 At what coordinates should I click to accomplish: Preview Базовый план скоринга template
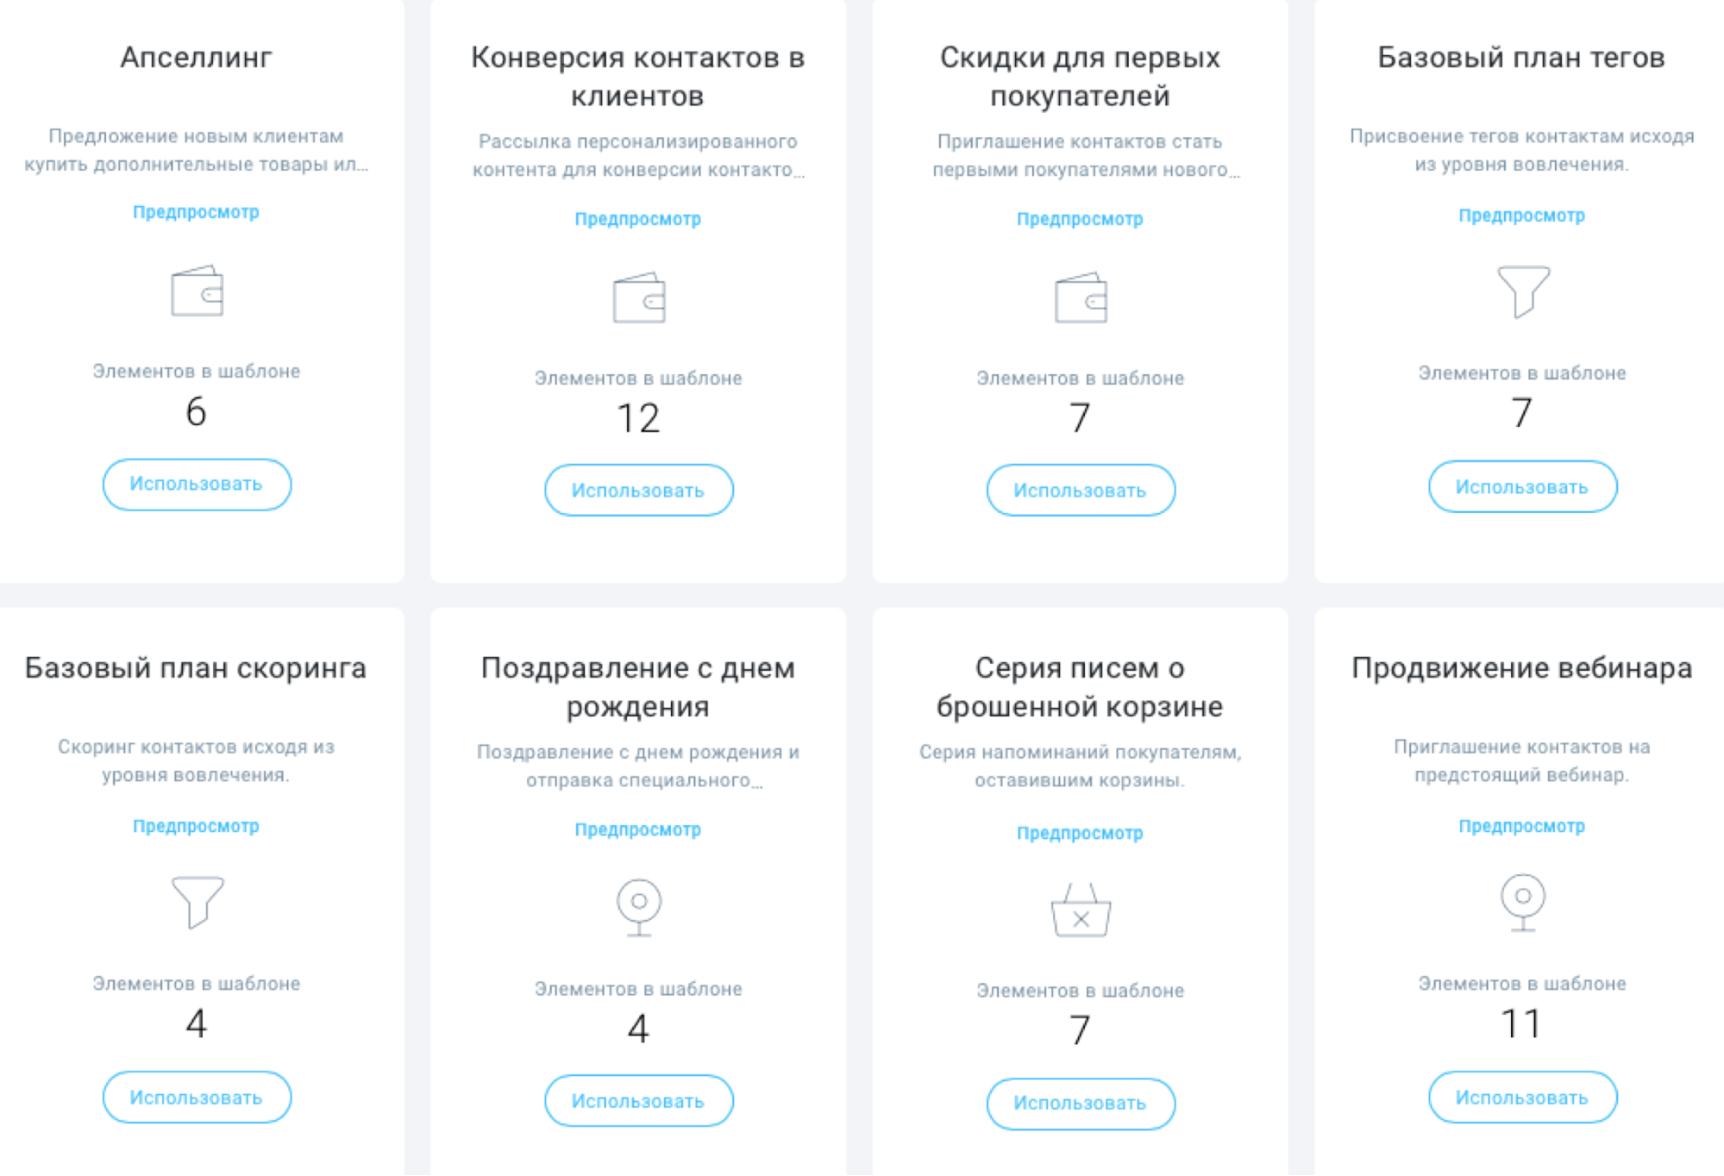point(197,825)
